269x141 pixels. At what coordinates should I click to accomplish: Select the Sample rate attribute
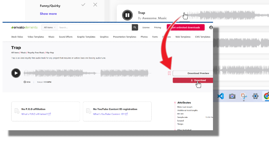point(182,117)
